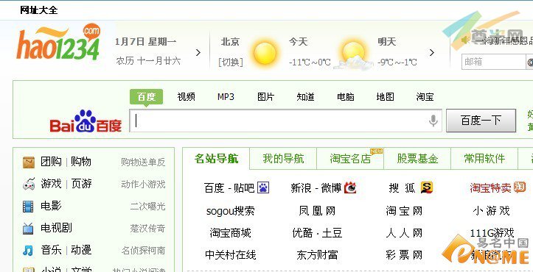The width and height of the screenshot is (533, 272).
Task: Click the 百度一下 search button
Action: (x=481, y=121)
